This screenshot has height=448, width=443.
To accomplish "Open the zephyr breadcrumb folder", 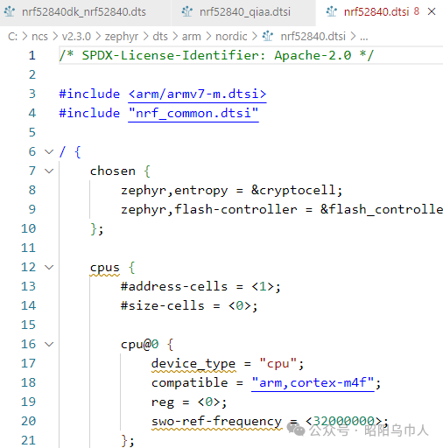I will coord(122,37).
